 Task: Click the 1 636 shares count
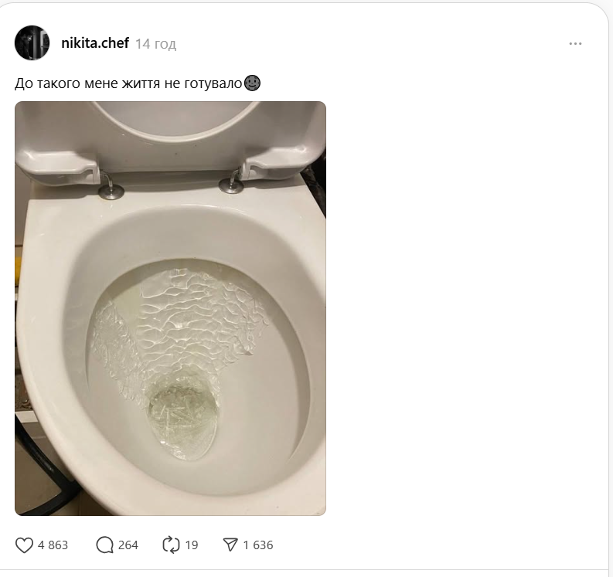tap(258, 545)
